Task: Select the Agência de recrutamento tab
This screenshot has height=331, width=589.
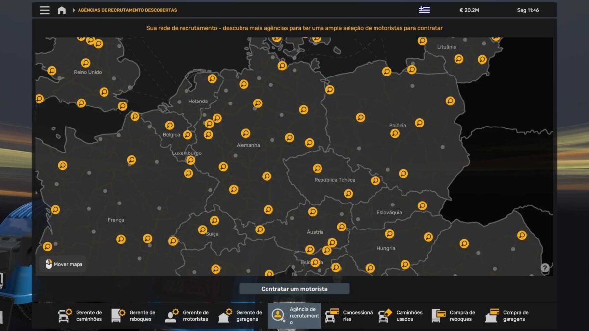Action: (x=294, y=316)
